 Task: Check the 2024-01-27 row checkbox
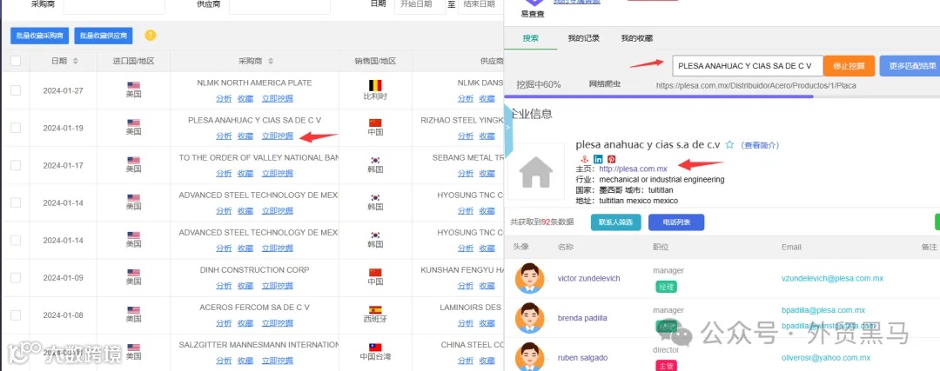(16, 90)
